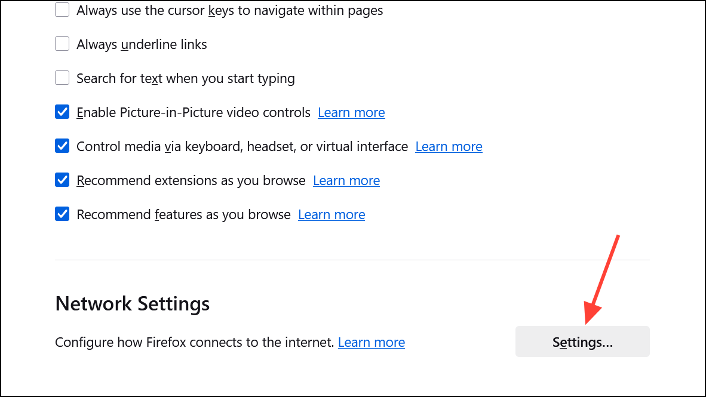706x397 pixels.
Task: Uncheck Control media via keyboard or headset
Action: [x=62, y=146]
